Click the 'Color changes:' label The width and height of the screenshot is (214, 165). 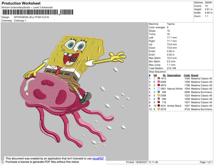coord(157,27)
